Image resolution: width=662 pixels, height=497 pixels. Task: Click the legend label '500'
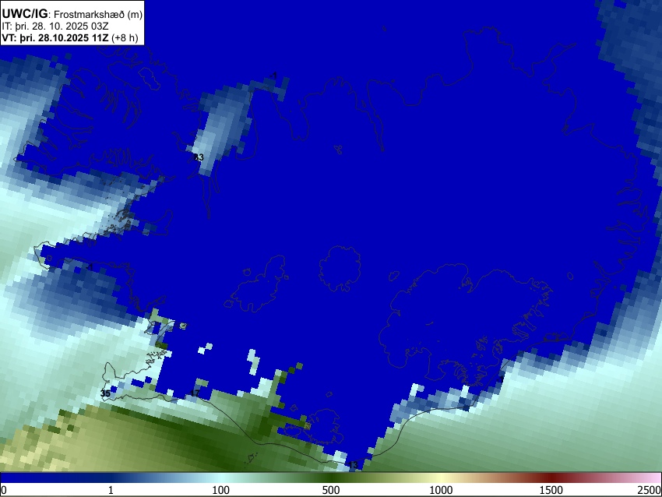(331, 490)
